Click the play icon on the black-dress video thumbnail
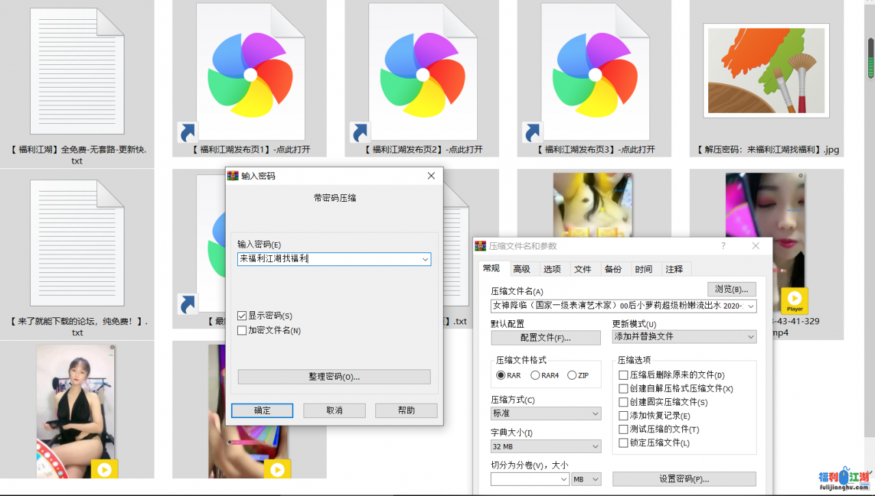The image size is (875, 496). click(105, 469)
